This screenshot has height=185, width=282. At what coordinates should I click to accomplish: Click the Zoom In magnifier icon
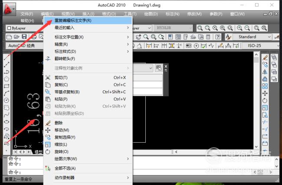click(239, 28)
